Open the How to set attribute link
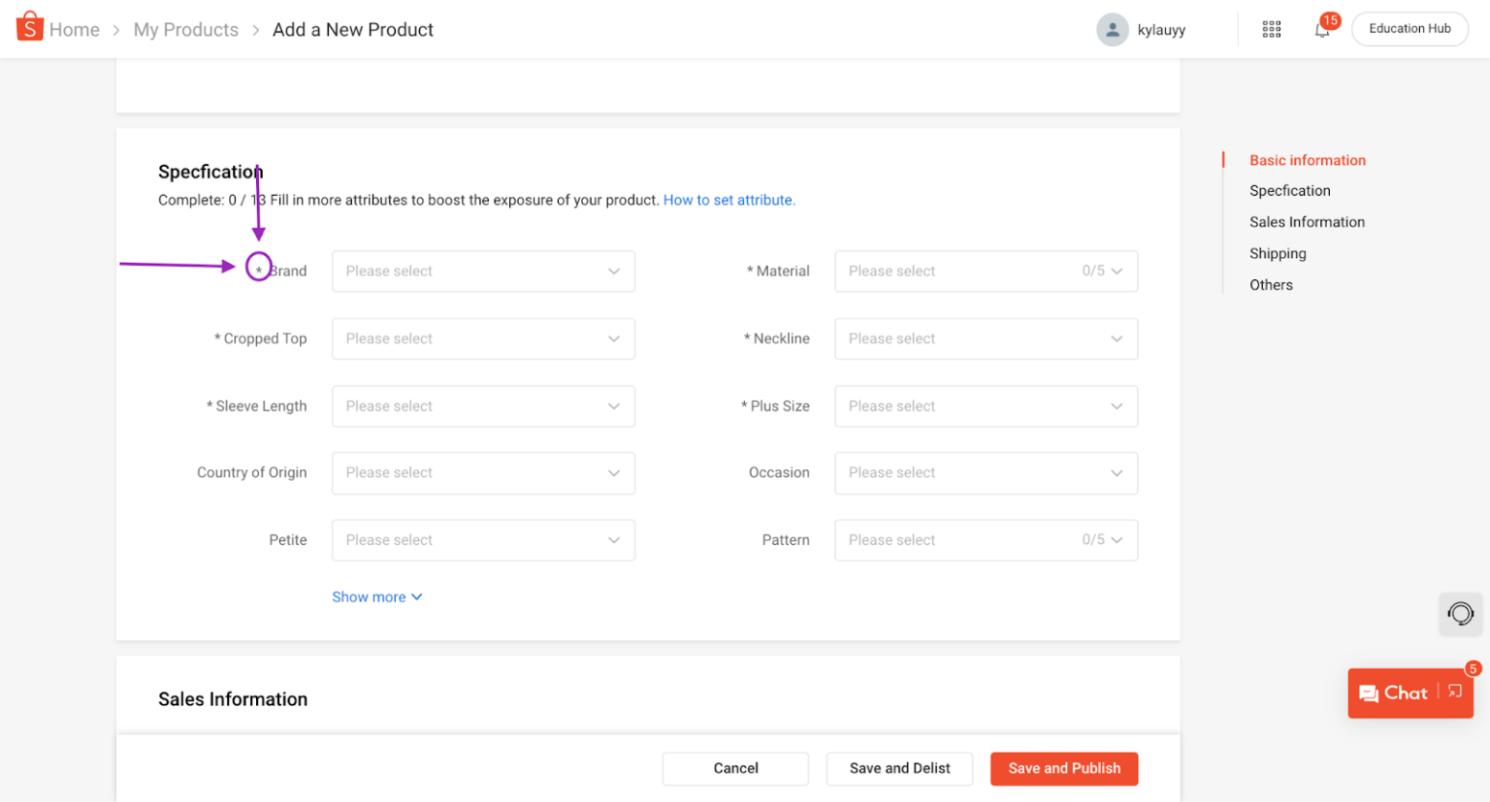Viewport: 1490px width, 802px height. (x=729, y=200)
